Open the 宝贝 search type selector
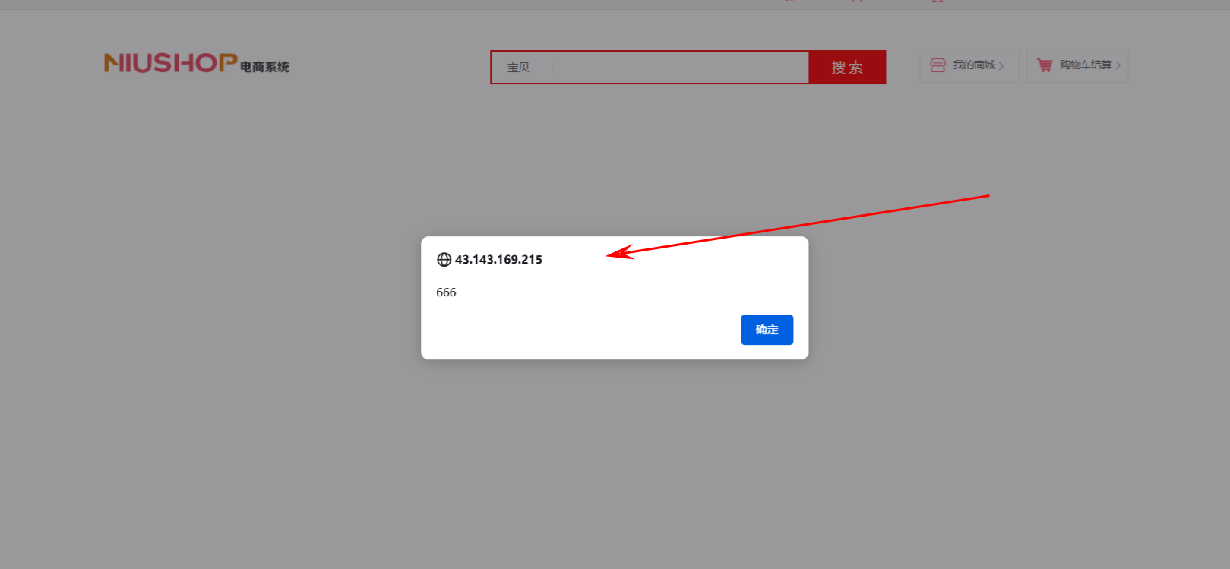 (x=518, y=68)
